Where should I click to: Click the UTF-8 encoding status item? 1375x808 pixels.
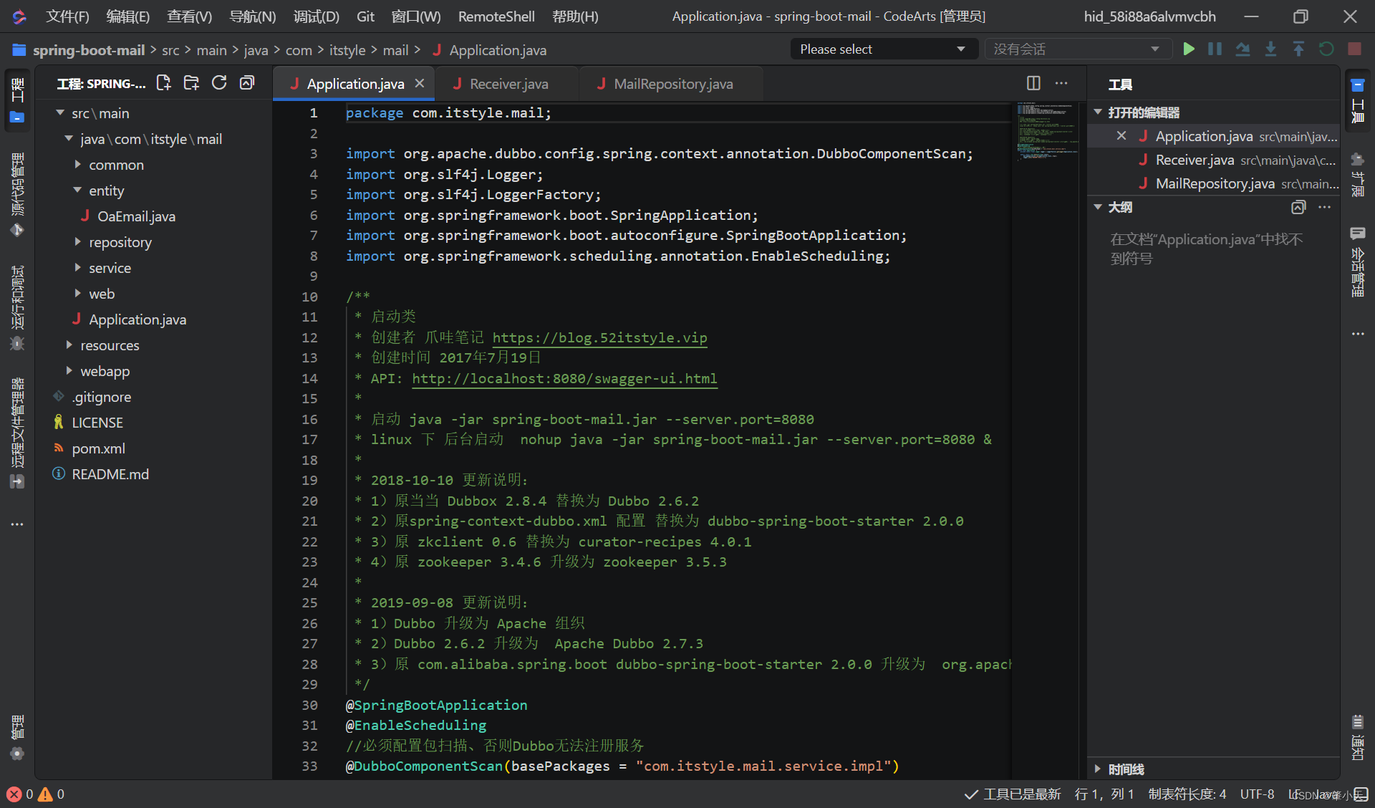point(1257,794)
